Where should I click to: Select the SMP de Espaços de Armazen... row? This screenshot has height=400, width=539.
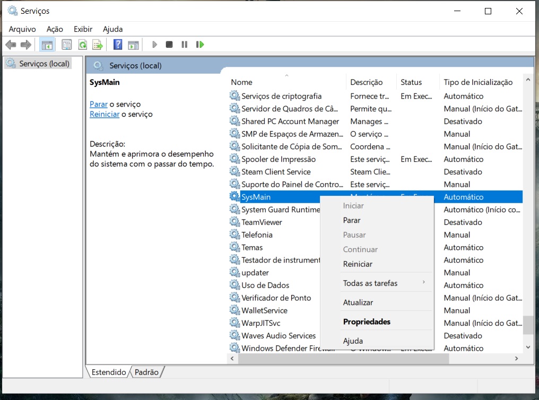(376, 134)
